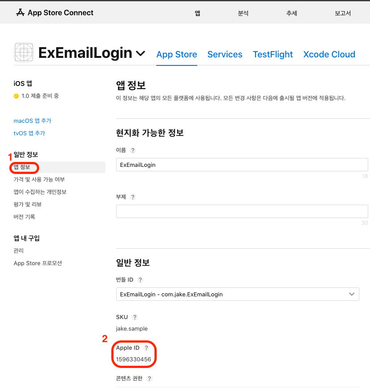This screenshot has width=370, height=388.
Task: Click the SKU value jake.sample
Action: click(x=132, y=329)
